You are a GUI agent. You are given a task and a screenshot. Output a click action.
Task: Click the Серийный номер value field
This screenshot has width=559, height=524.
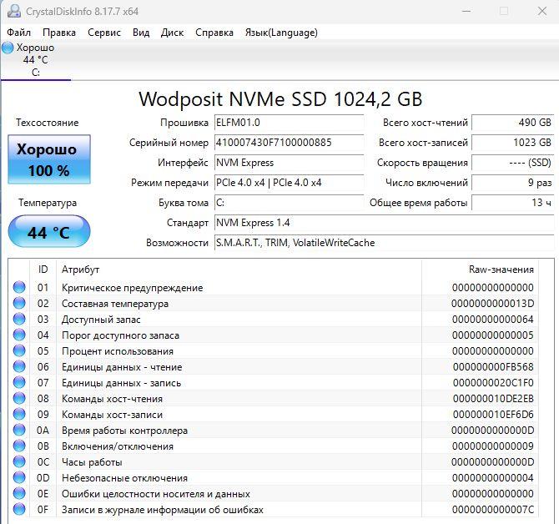pyautogui.click(x=288, y=143)
